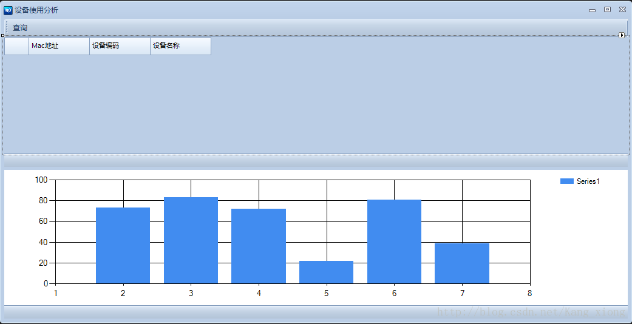The height and width of the screenshot is (324, 632).
Task: Click the 查询 toolbar button
Action: 20,28
